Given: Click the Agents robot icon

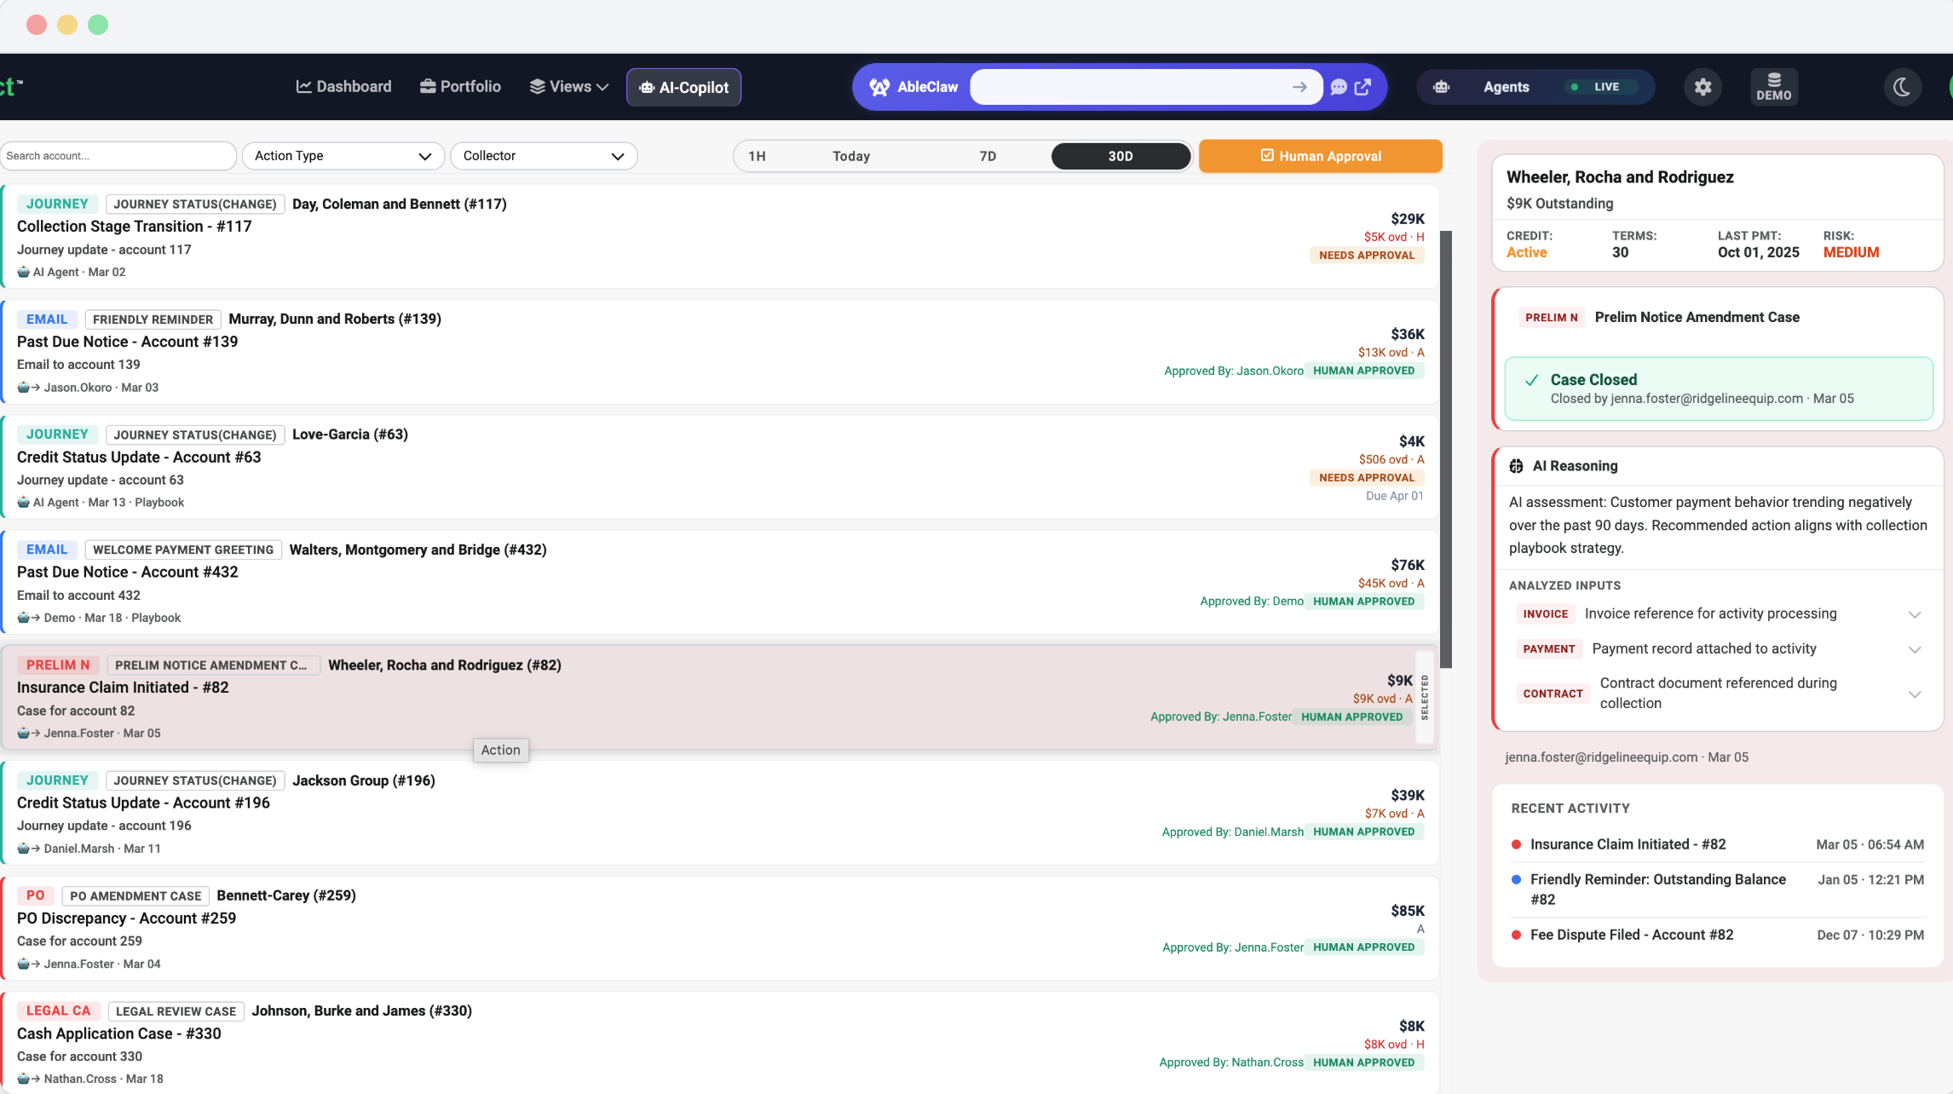Looking at the screenshot, I should click(x=1442, y=87).
